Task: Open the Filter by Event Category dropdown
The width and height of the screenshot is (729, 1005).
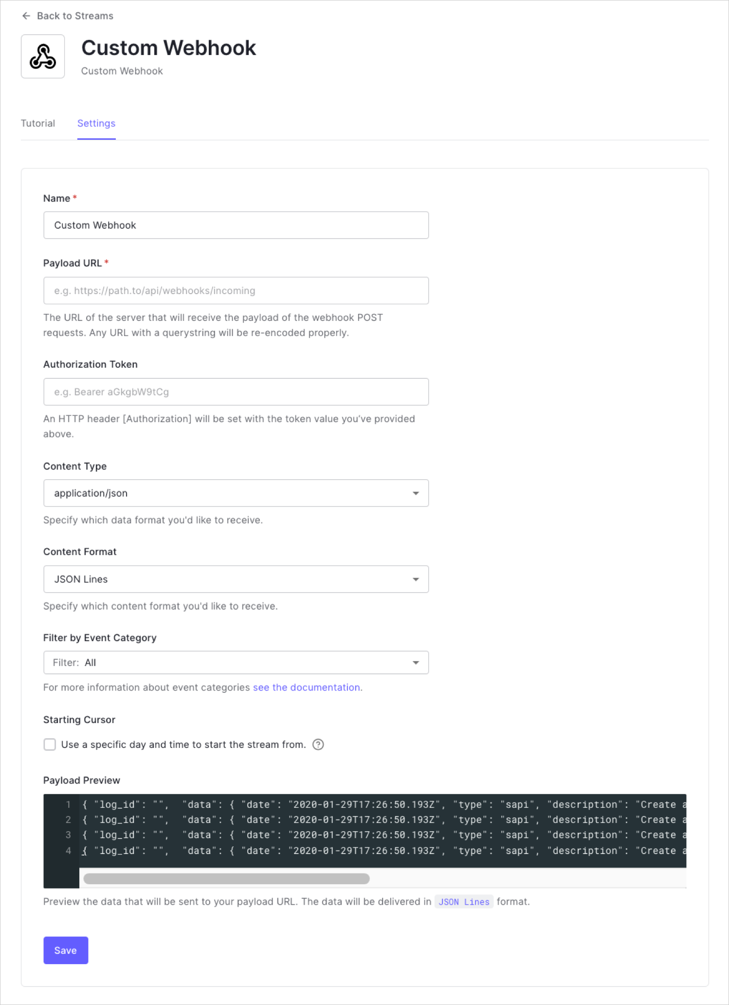Action: click(x=236, y=662)
